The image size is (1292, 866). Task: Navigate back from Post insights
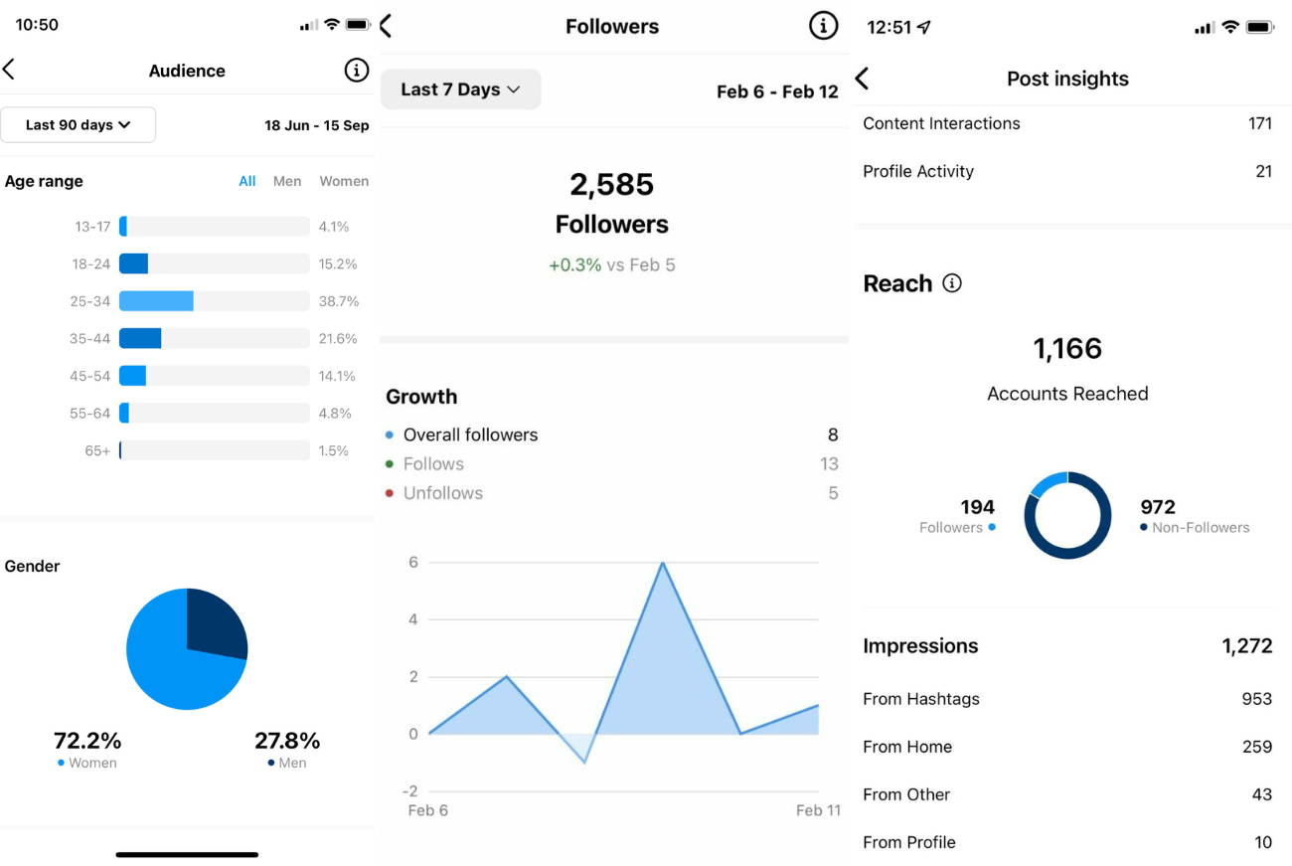coord(863,78)
